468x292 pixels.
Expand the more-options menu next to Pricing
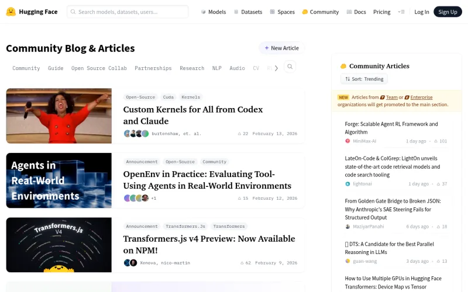tap(401, 12)
